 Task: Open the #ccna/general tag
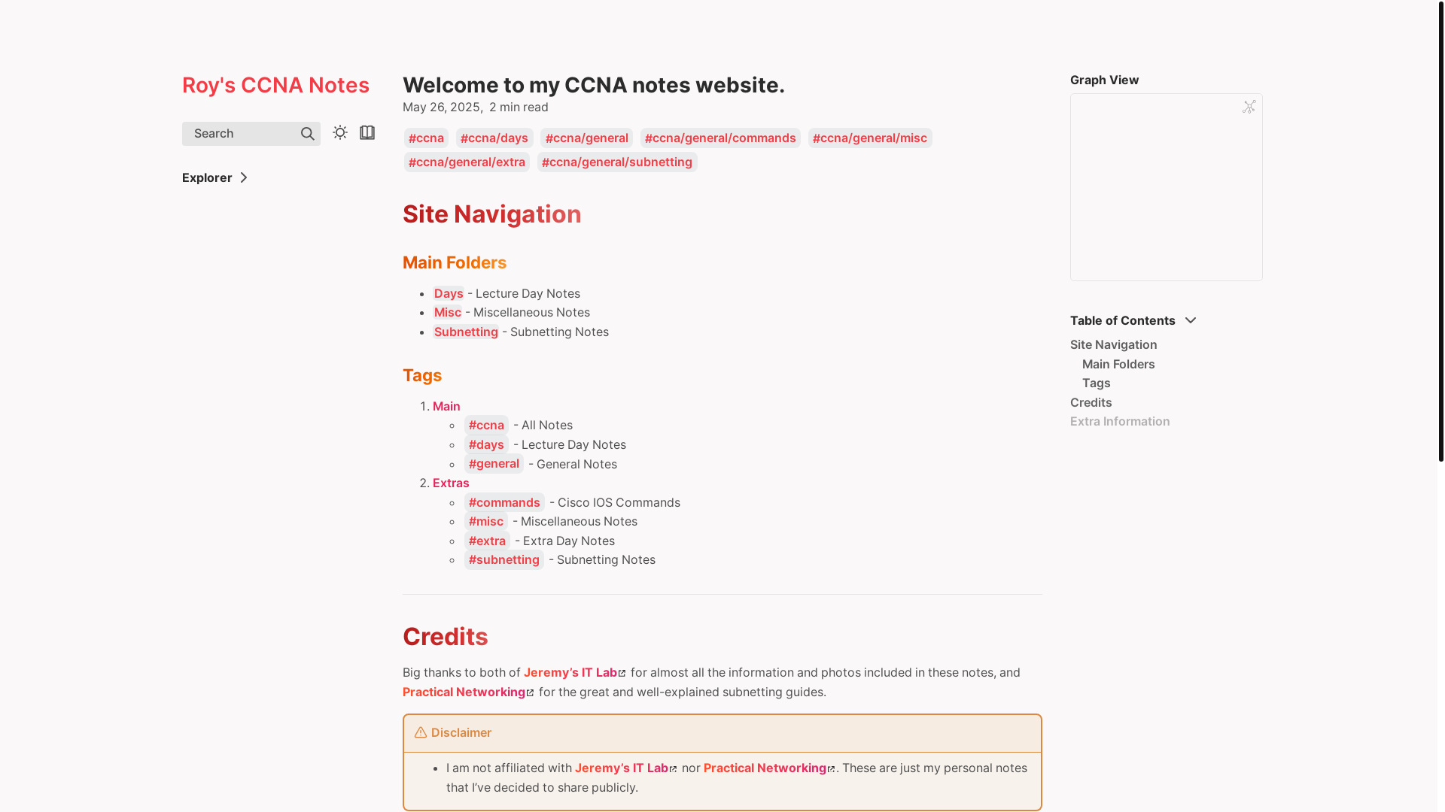coord(586,138)
